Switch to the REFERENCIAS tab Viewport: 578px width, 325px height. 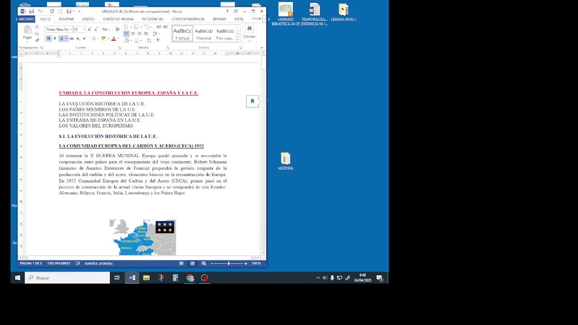point(153,19)
